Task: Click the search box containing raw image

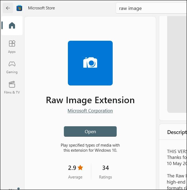Action: pyautogui.click(x=151, y=8)
